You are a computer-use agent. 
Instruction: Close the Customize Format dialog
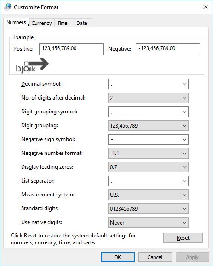206,7
